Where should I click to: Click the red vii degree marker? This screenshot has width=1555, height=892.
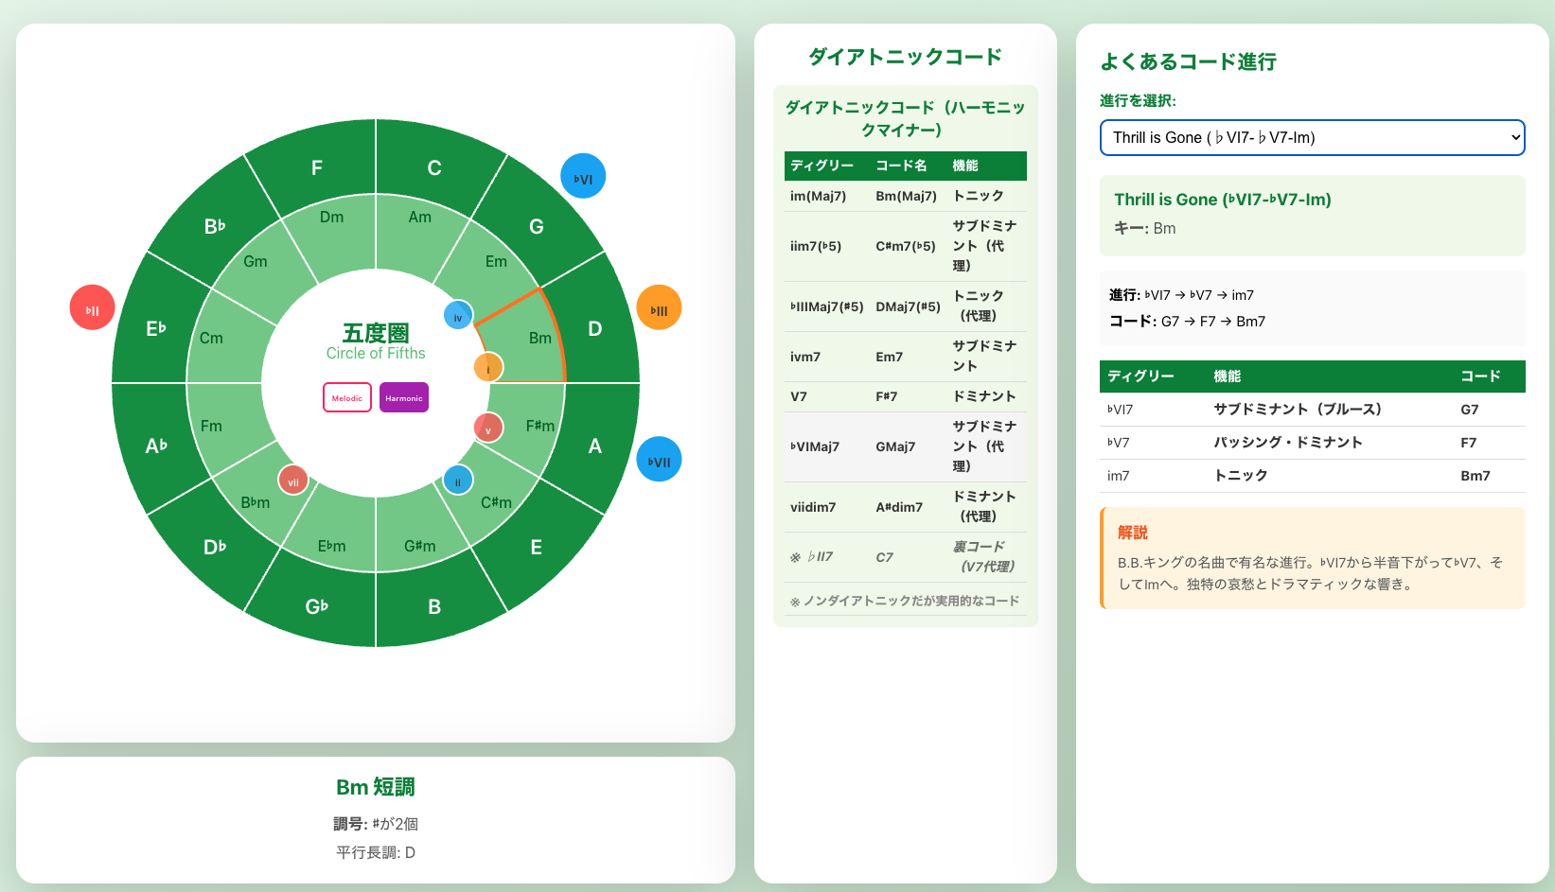click(293, 481)
